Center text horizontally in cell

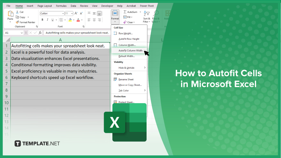[94, 20]
